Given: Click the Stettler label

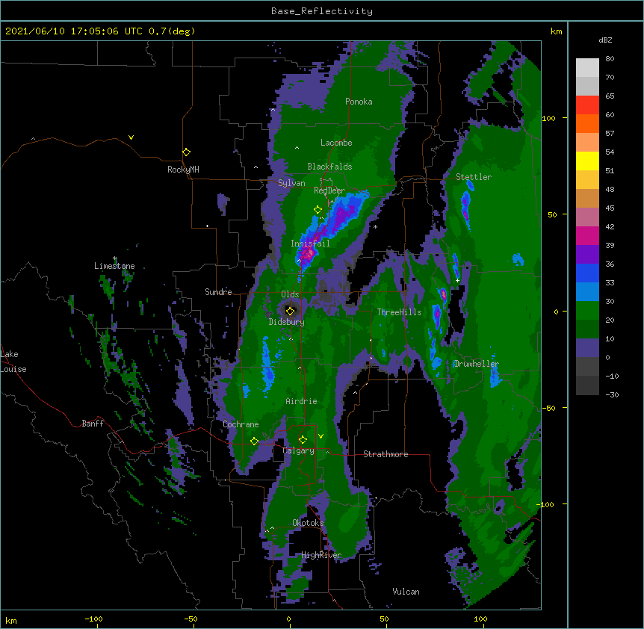Looking at the screenshot, I should [474, 177].
